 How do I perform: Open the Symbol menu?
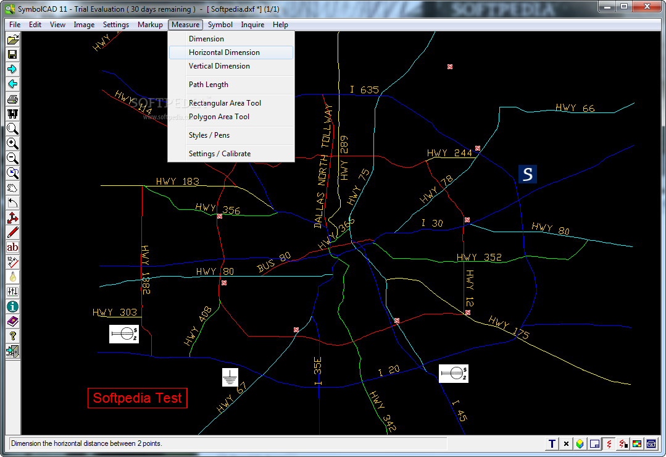tap(220, 25)
